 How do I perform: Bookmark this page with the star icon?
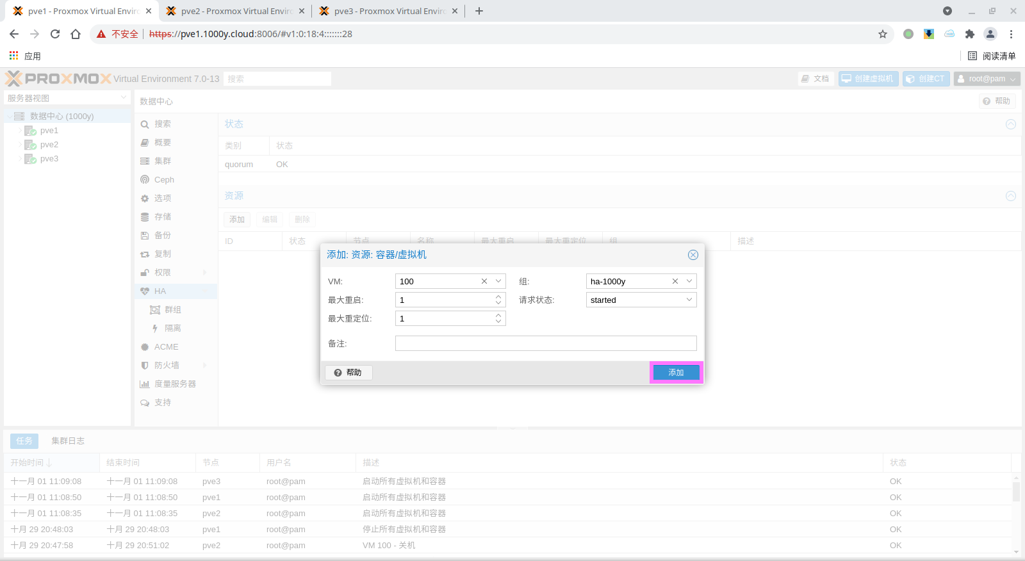coord(883,34)
